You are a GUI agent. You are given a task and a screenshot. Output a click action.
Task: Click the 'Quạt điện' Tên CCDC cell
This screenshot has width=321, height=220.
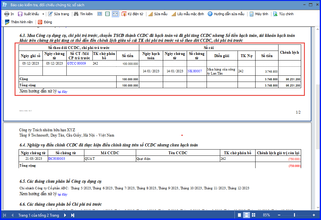[x=178, y=159]
